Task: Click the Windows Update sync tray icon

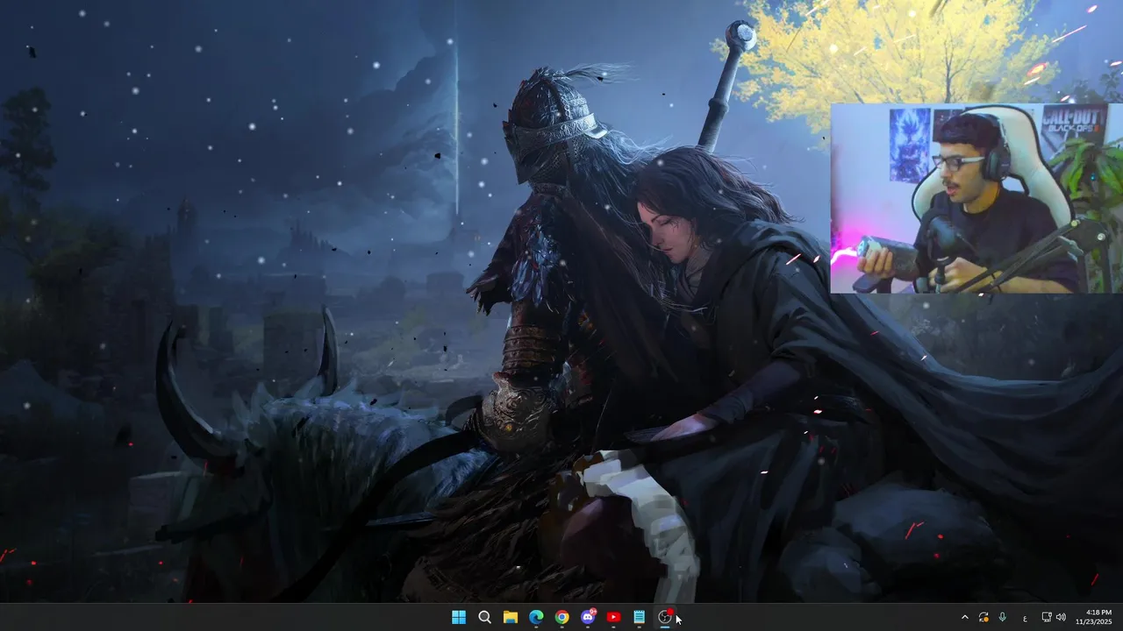Action: (984, 617)
